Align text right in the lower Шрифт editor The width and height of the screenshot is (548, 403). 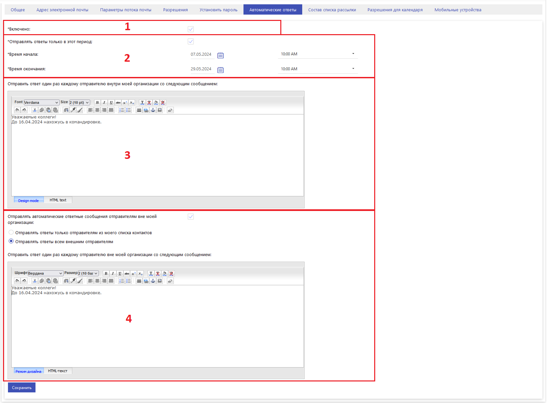pos(104,281)
